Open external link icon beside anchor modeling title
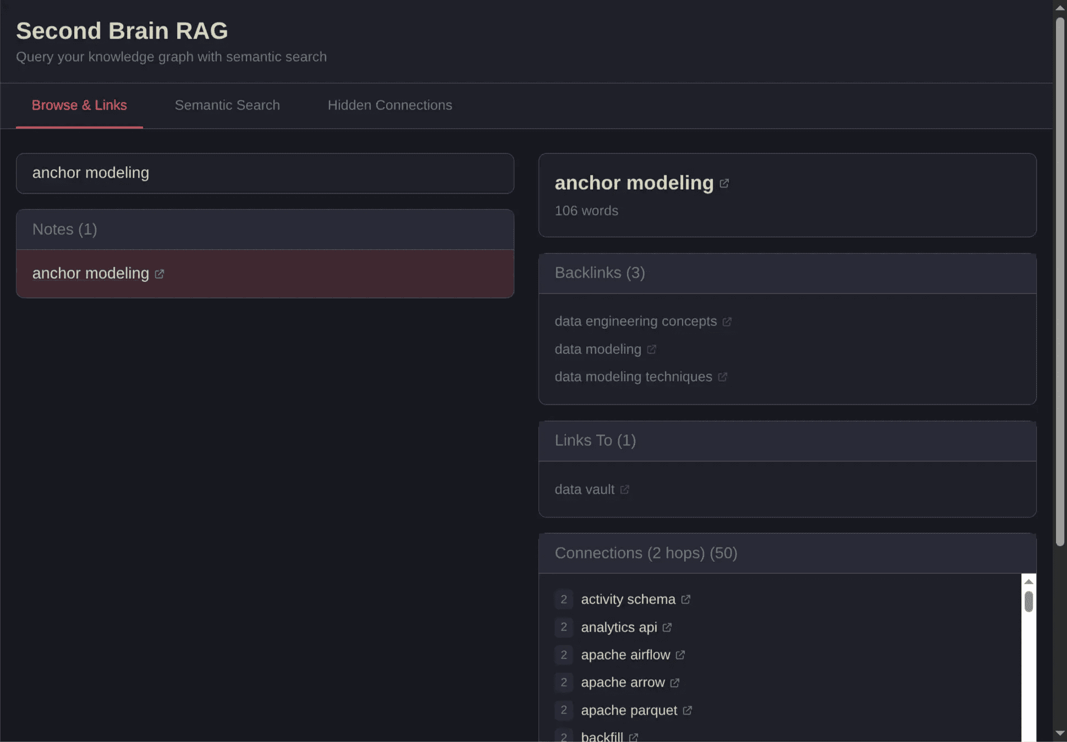The image size is (1067, 742). point(724,184)
